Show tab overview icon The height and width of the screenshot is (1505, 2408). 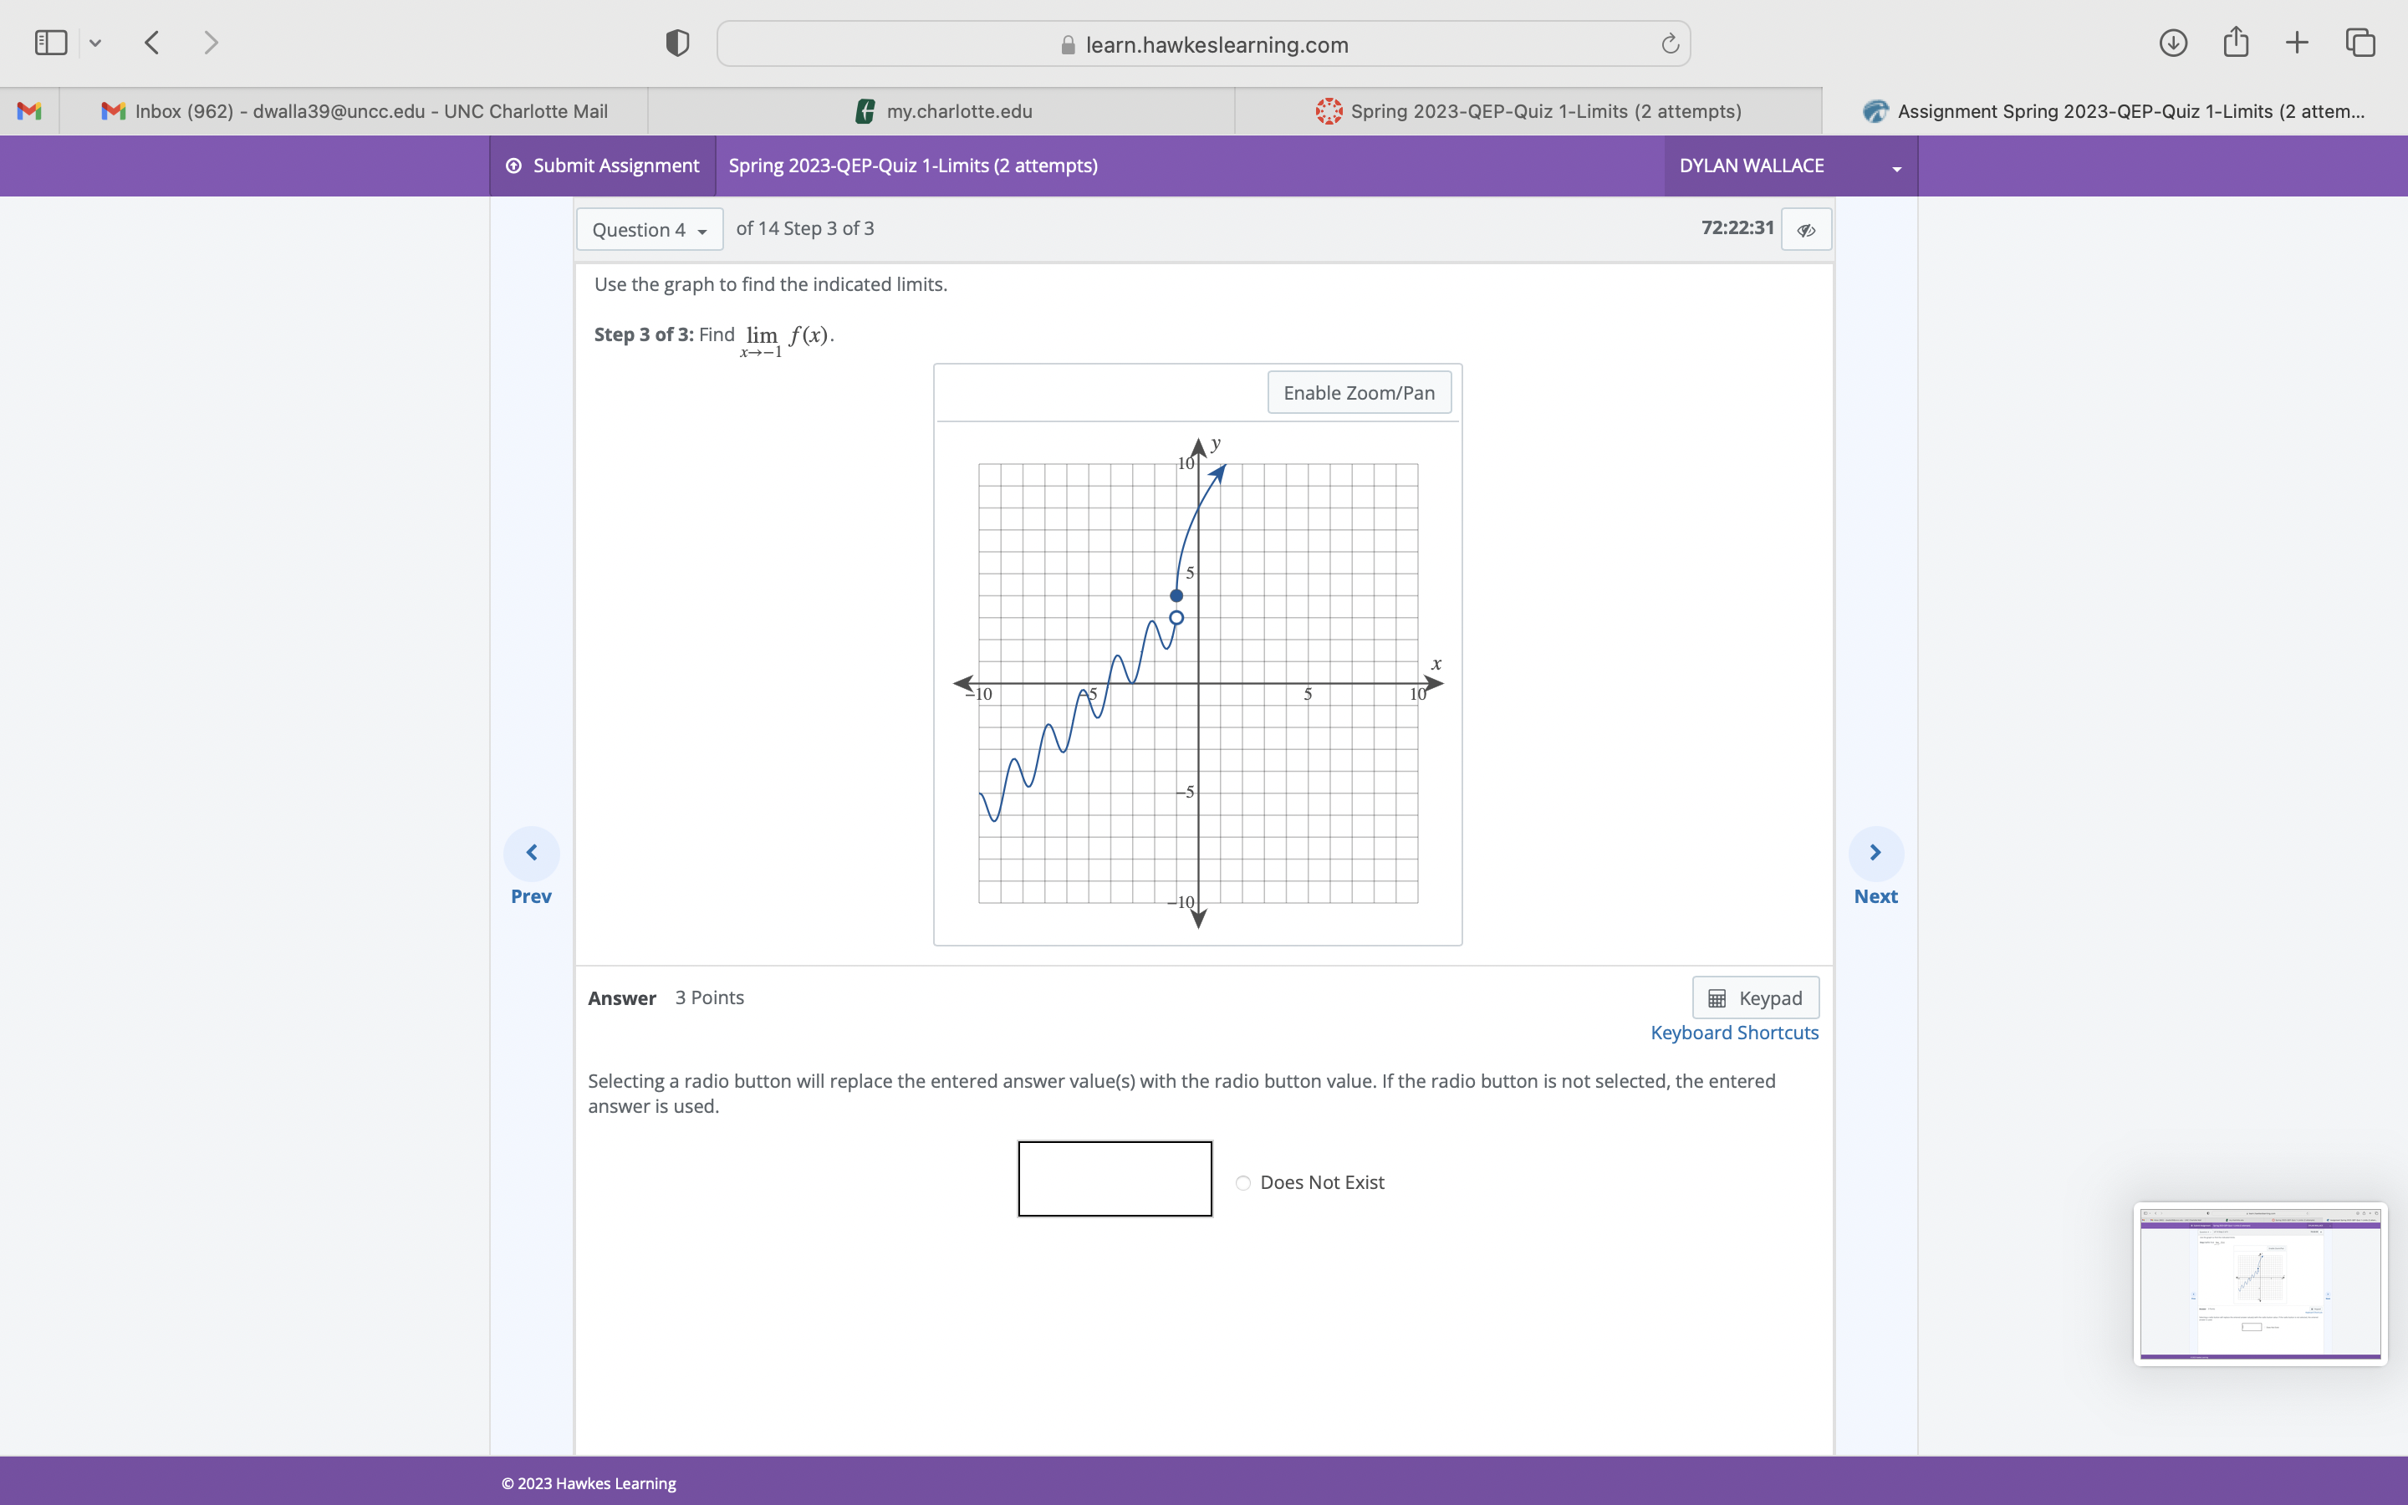click(x=2360, y=43)
